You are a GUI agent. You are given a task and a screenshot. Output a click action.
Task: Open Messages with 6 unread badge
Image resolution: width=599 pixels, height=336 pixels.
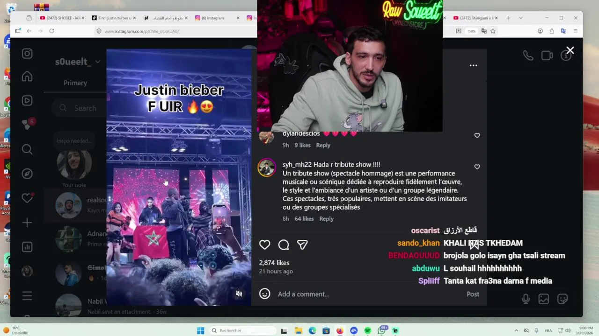28,124
